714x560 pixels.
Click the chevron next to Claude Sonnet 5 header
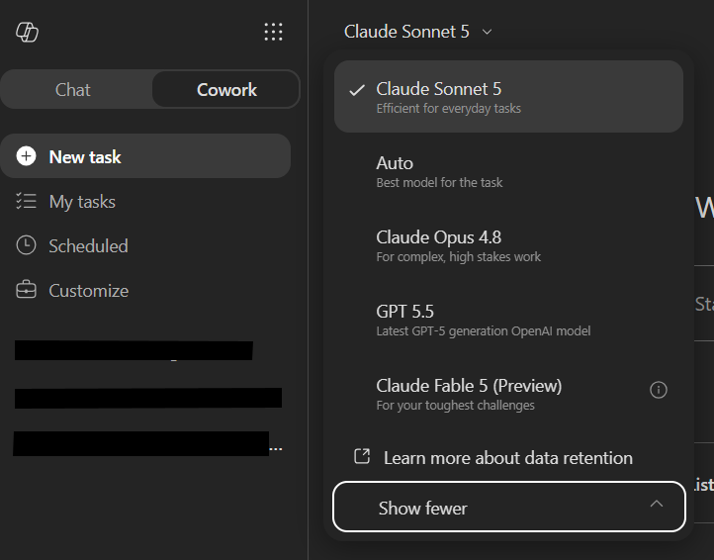[487, 32]
